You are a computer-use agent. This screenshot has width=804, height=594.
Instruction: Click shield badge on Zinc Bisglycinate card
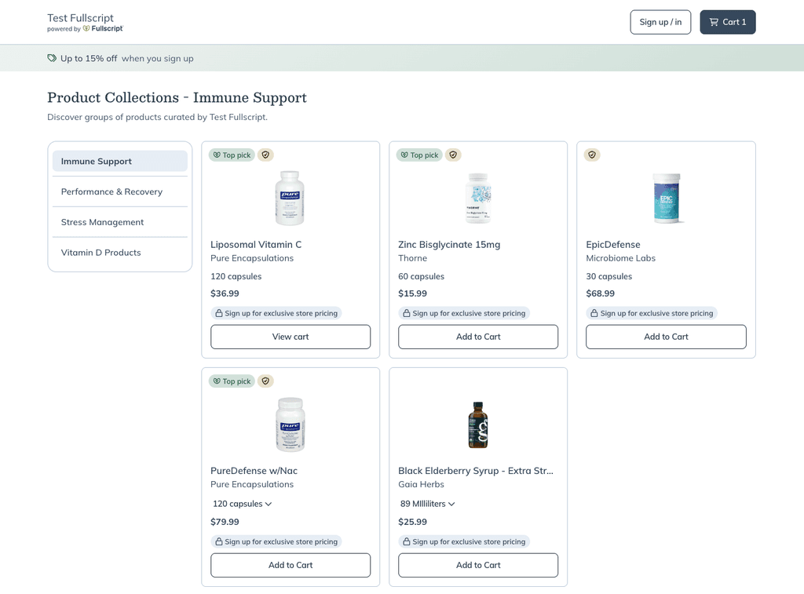coord(453,155)
